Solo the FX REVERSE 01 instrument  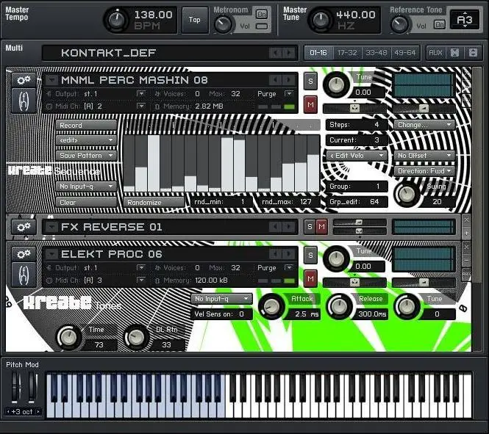pos(310,227)
